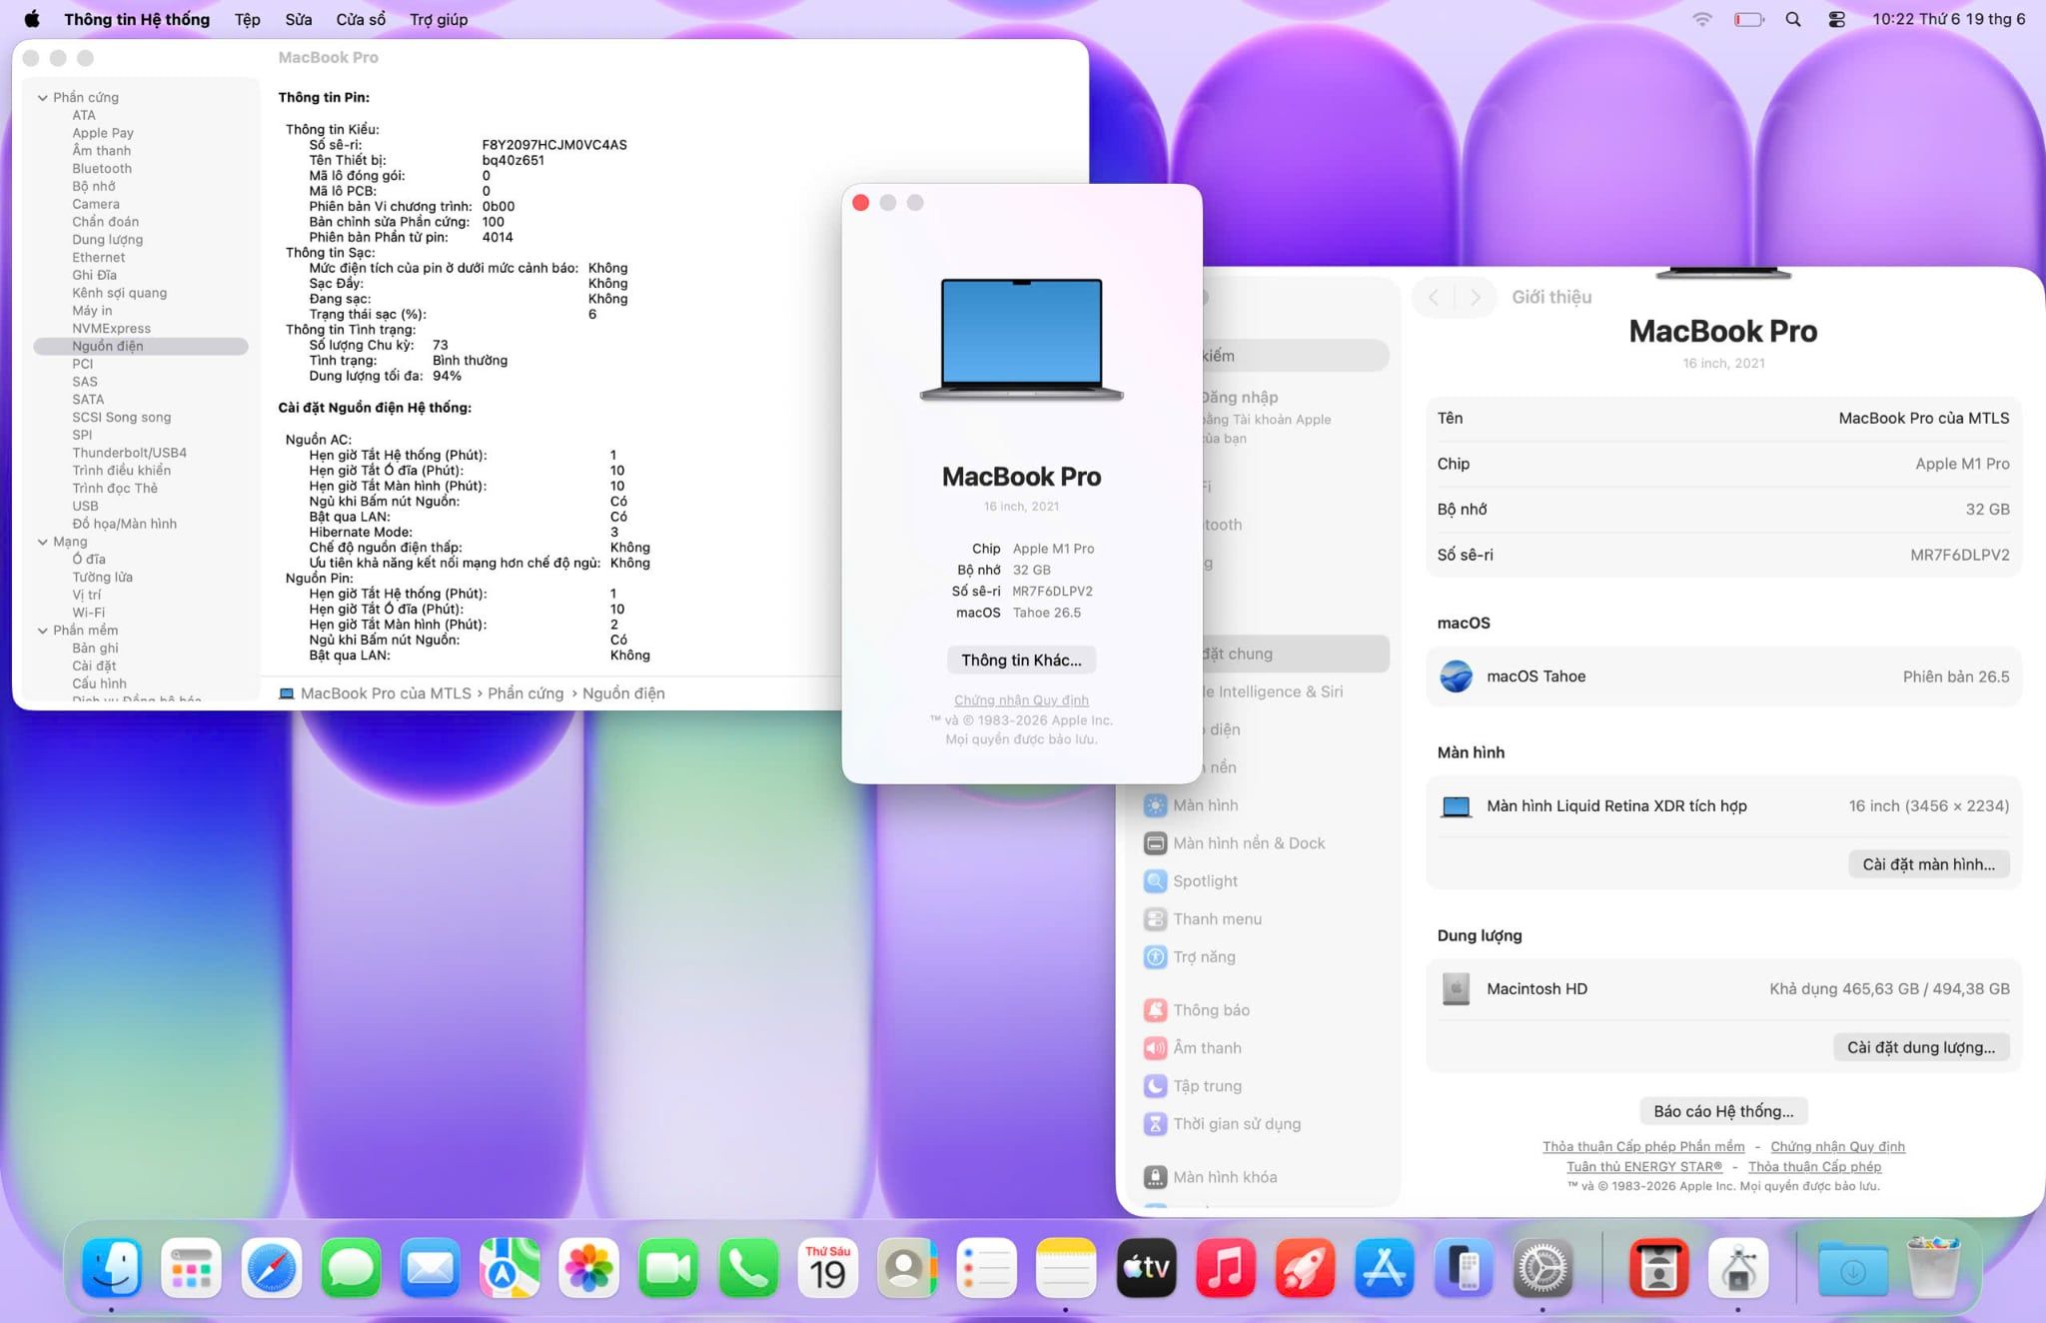The width and height of the screenshot is (2046, 1323).
Task: Click the Cài đặt màn hình... button
Action: click(1928, 864)
